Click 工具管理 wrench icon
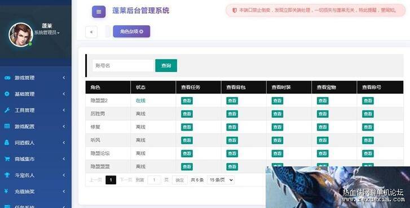 tap(7, 110)
